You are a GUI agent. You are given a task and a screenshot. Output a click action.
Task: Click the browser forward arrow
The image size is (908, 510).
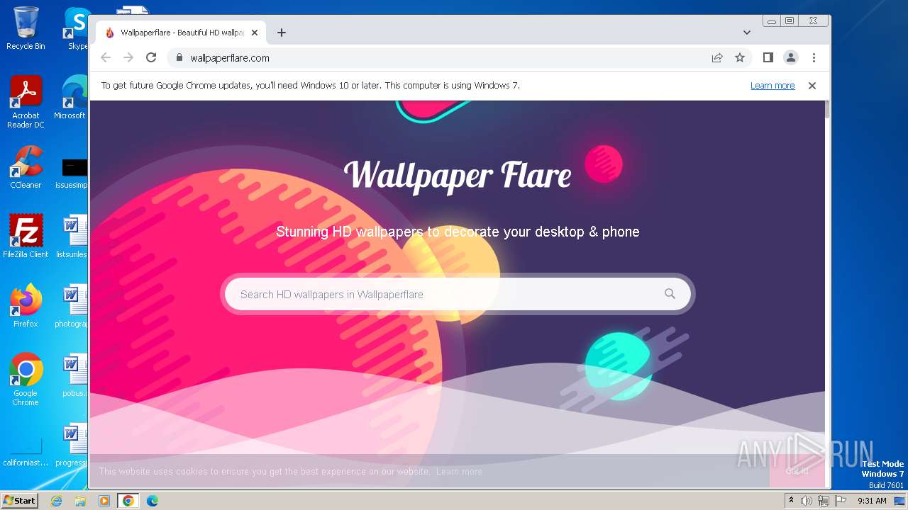point(128,58)
